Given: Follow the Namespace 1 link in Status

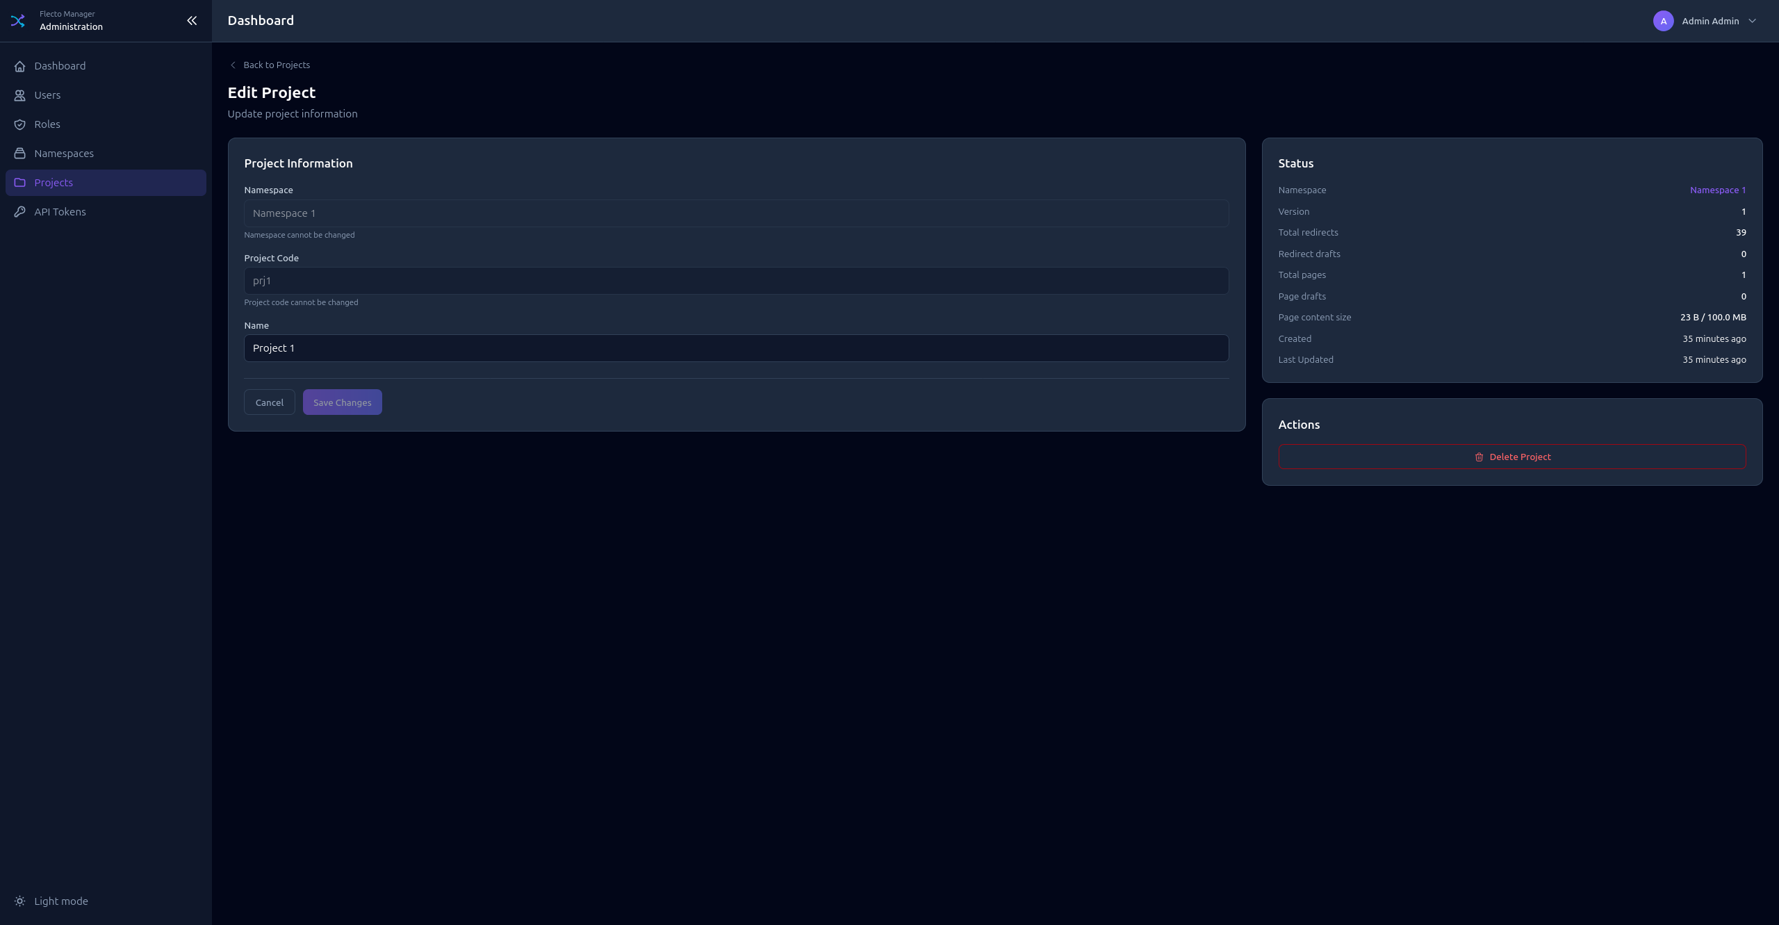Looking at the screenshot, I should [1717, 190].
